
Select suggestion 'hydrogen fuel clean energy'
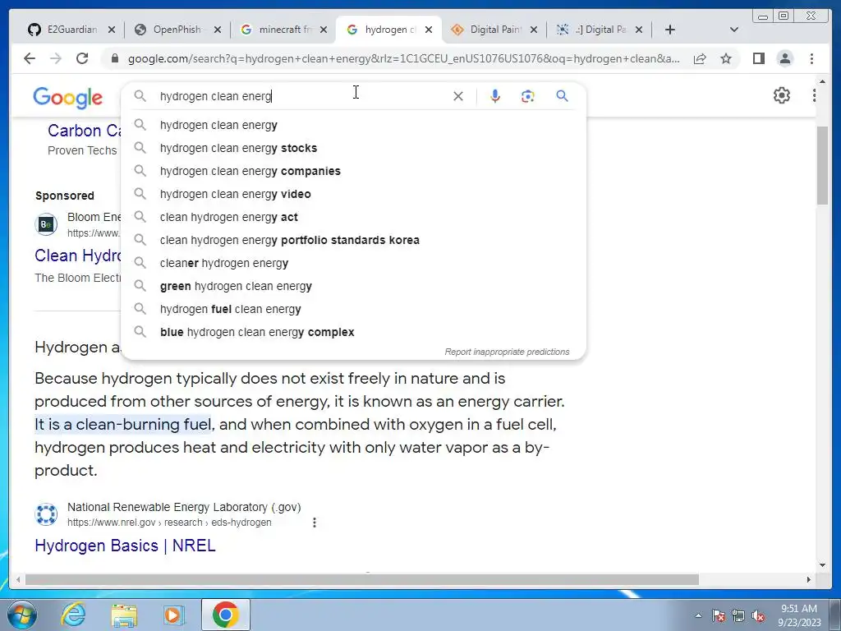pyautogui.click(x=354, y=310)
